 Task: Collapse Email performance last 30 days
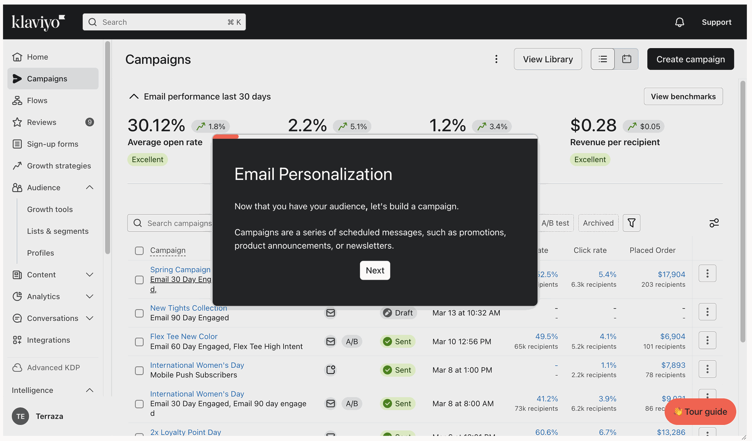click(134, 96)
